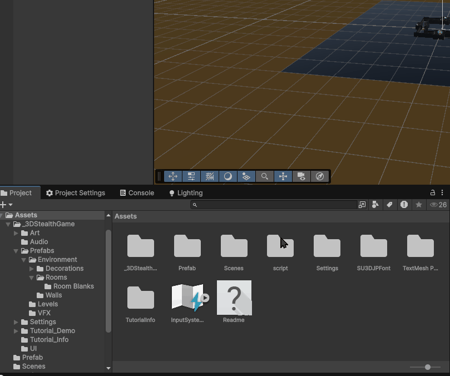Viewport: 450px width, 376px height.
Task: Click the sliders settings overlay icon
Action: pyautogui.click(x=191, y=176)
